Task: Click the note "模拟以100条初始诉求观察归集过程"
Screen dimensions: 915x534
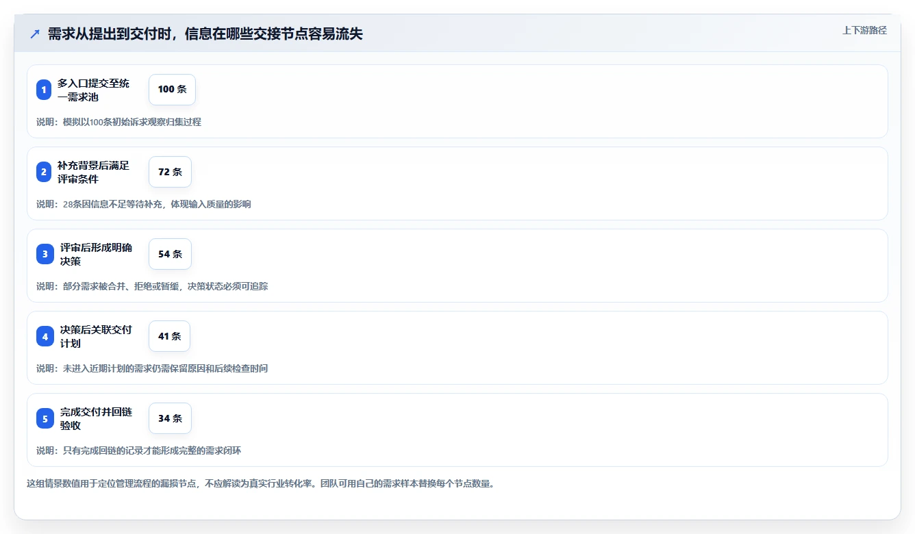Action: (132, 122)
